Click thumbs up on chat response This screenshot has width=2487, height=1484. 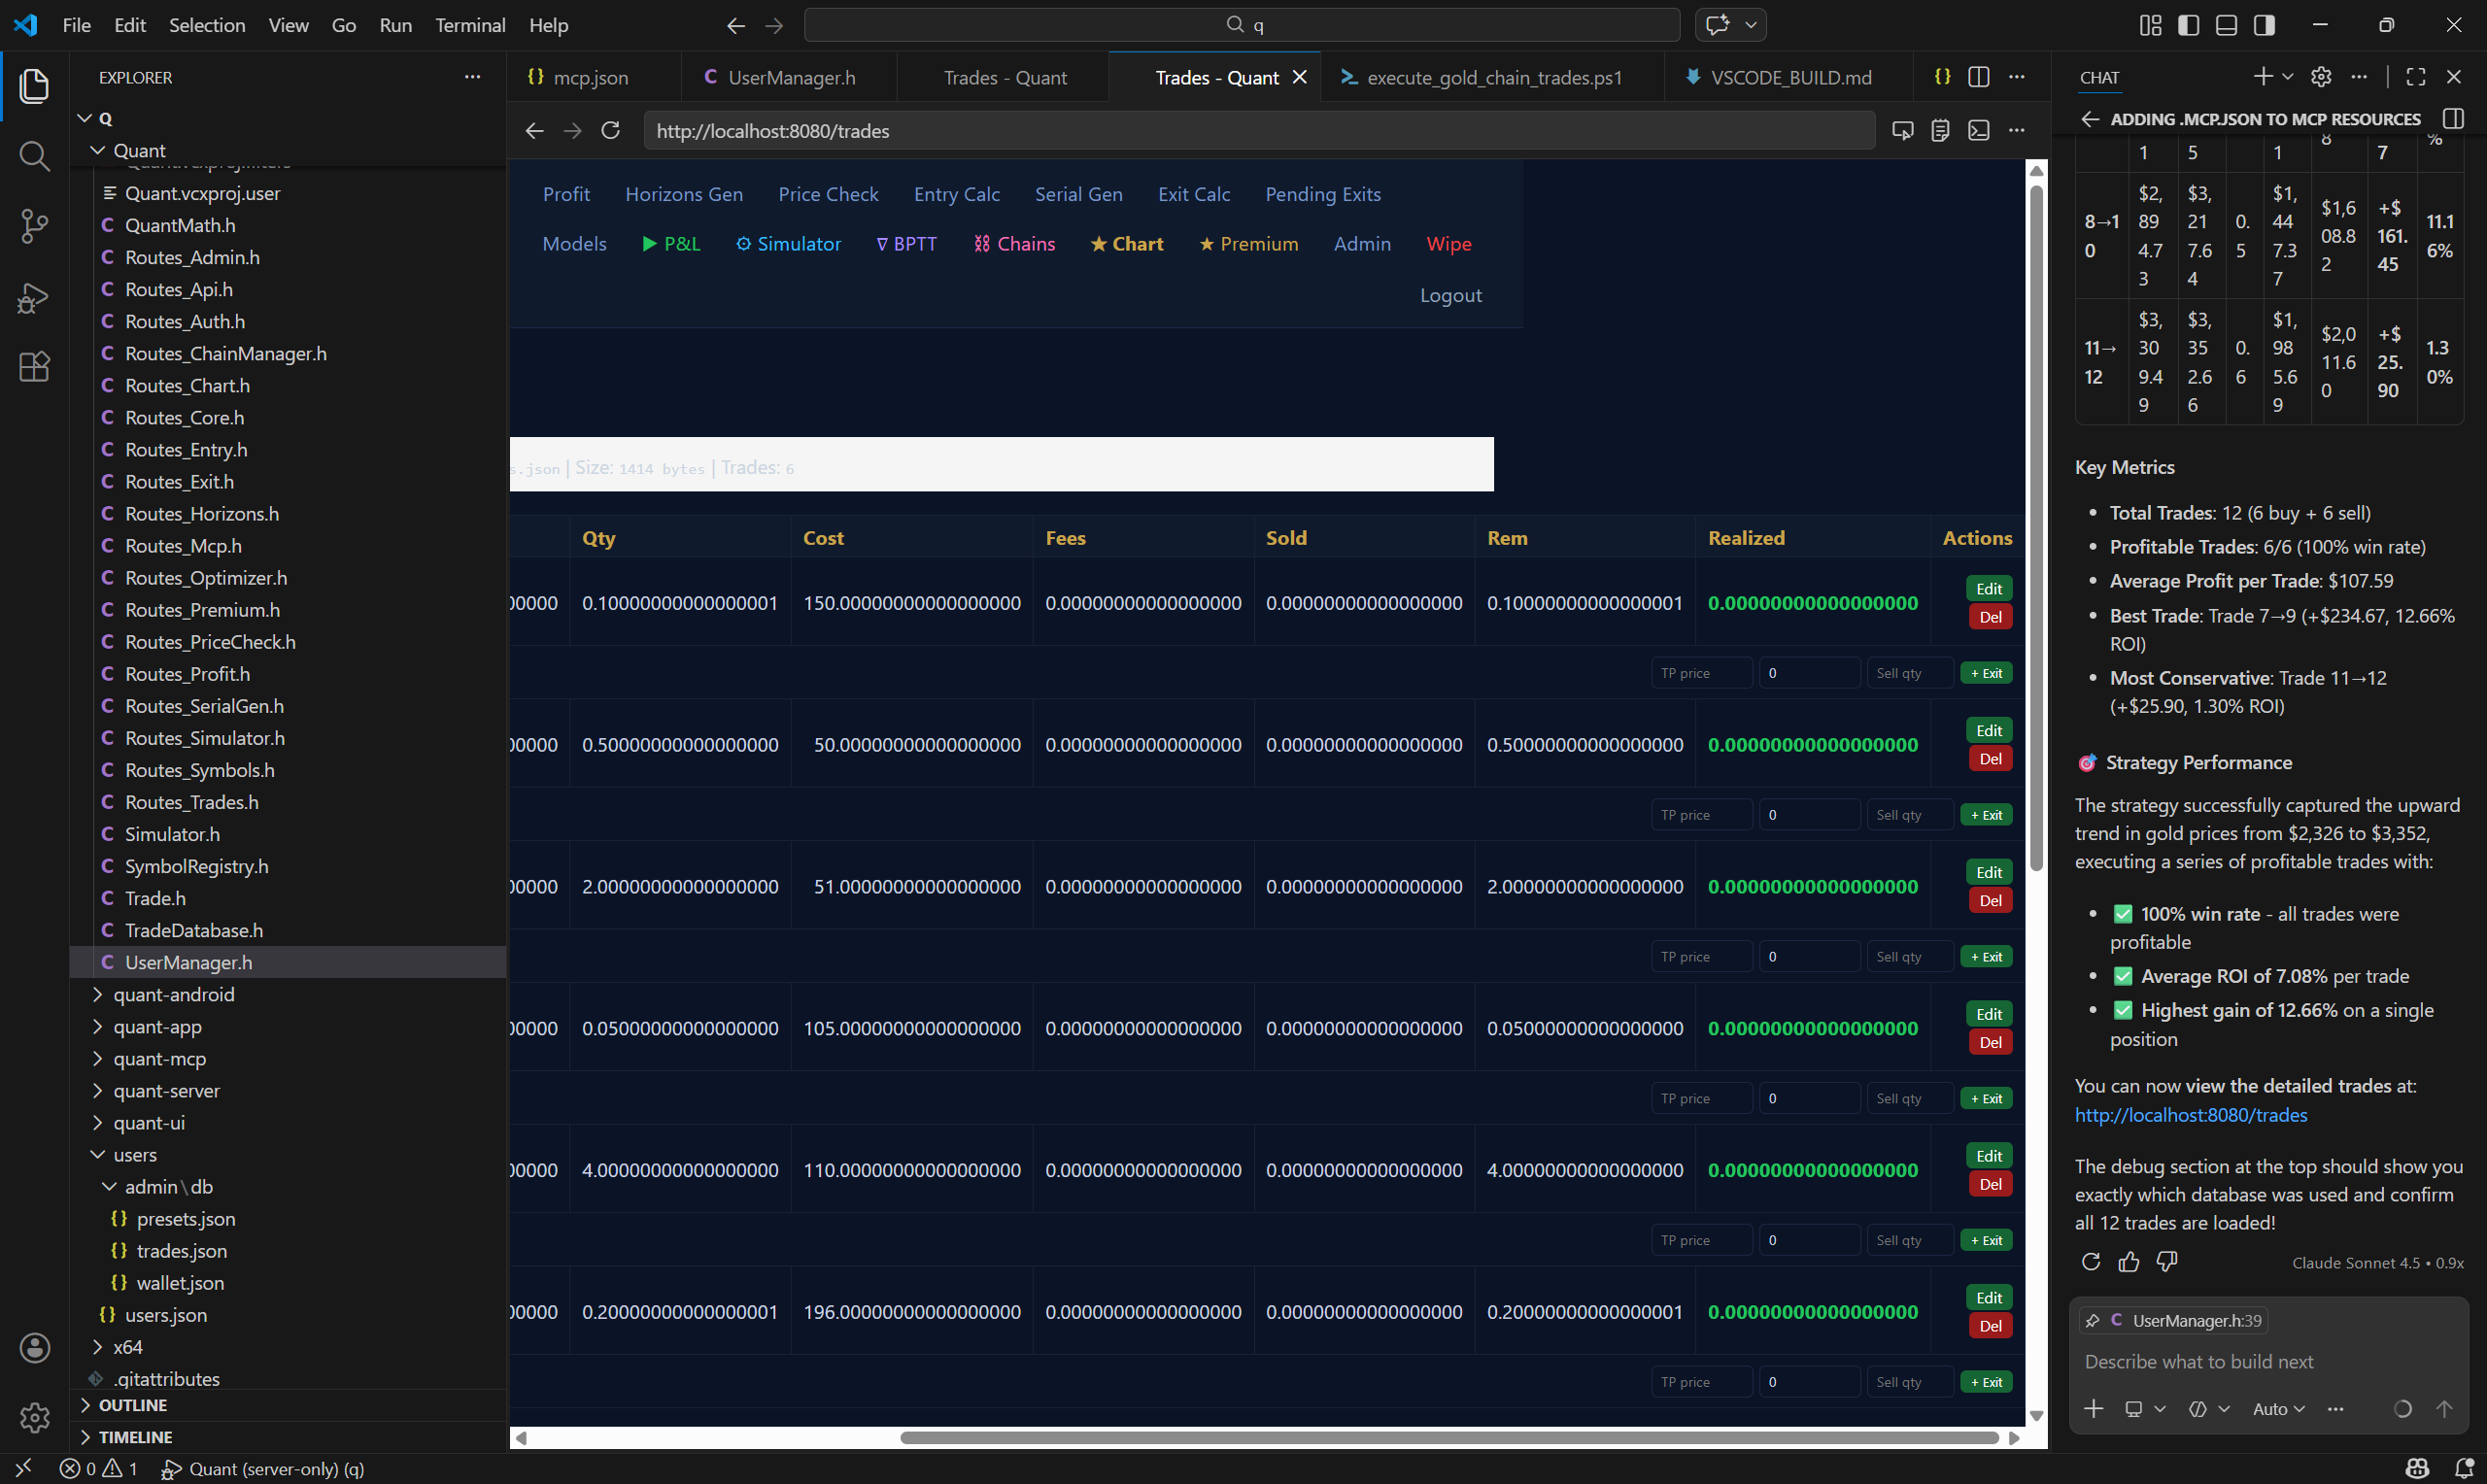(2129, 1262)
